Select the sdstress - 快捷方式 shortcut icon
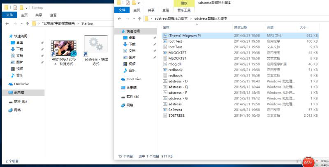Screen dimensions: 329x167 [96, 45]
